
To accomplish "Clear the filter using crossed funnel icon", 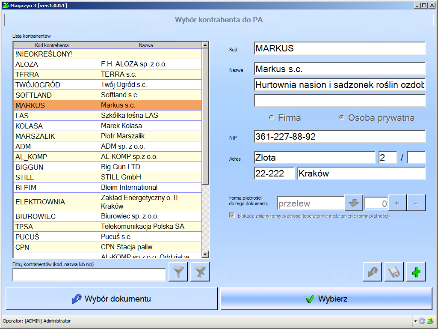I will point(200,272).
